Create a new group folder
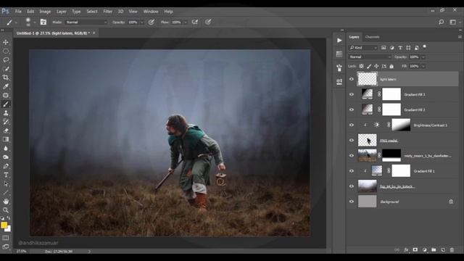This screenshot has height=261, width=464. tap(434, 250)
